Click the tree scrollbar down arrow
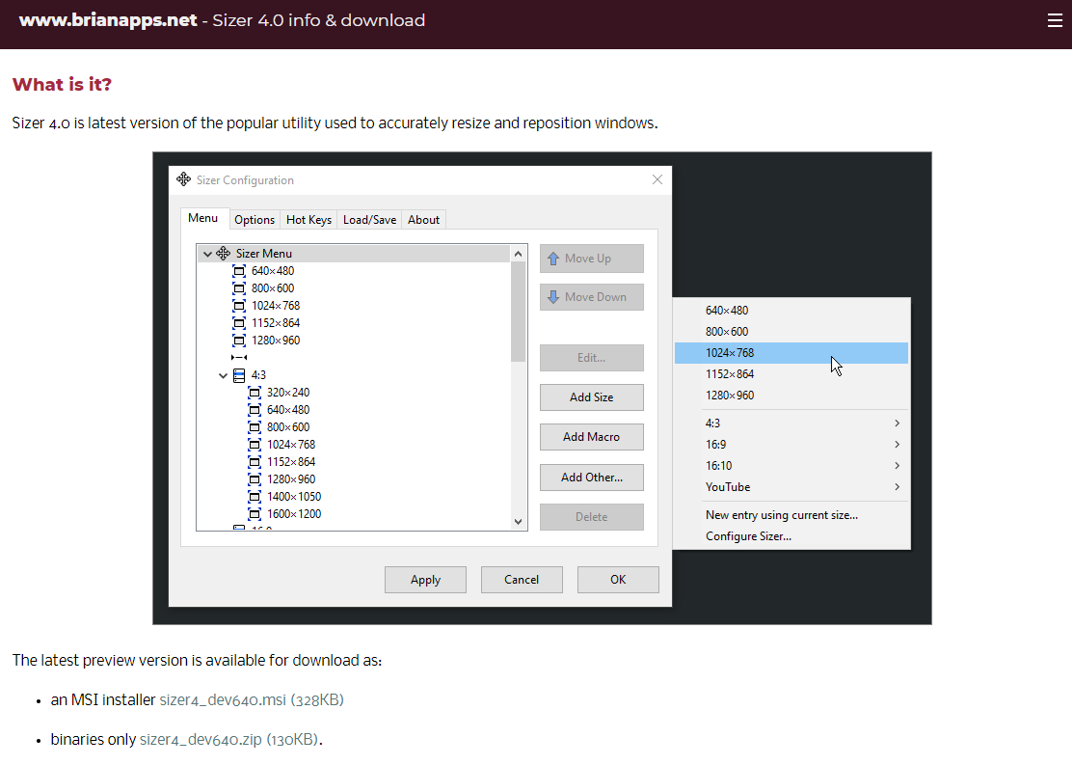 pos(519,522)
